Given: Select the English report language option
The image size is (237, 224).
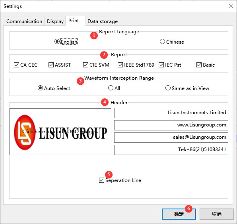Looking at the screenshot, I should point(66,42).
